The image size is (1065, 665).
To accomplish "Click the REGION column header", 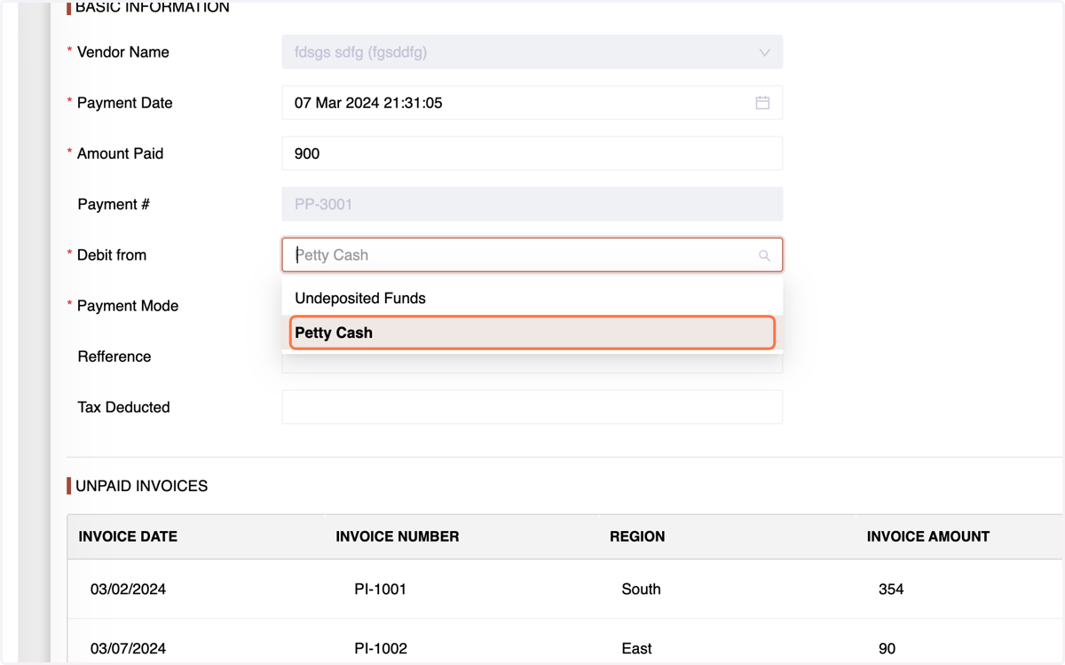I will (x=637, y=536).
